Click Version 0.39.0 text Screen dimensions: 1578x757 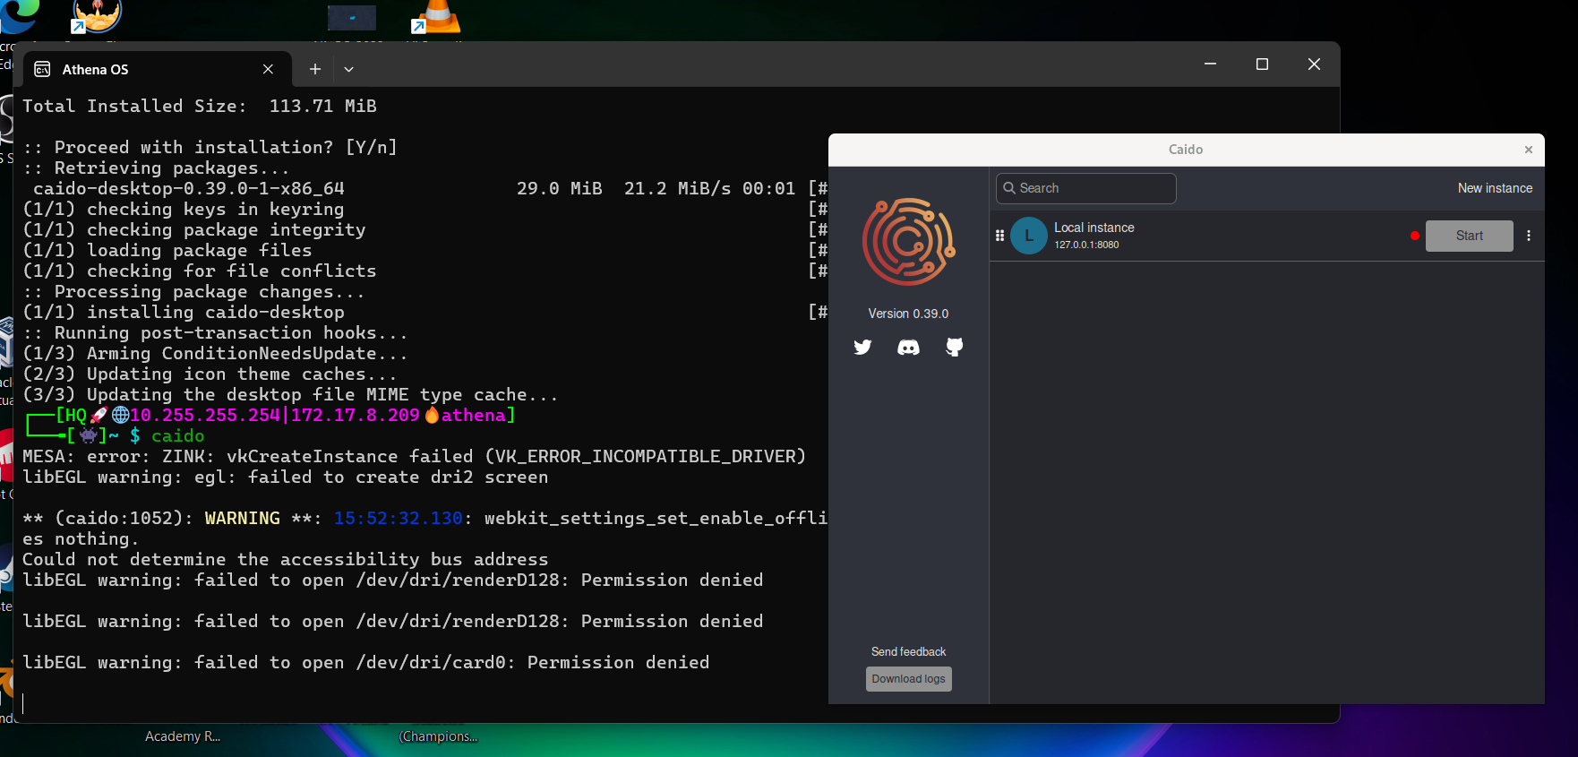908,314
